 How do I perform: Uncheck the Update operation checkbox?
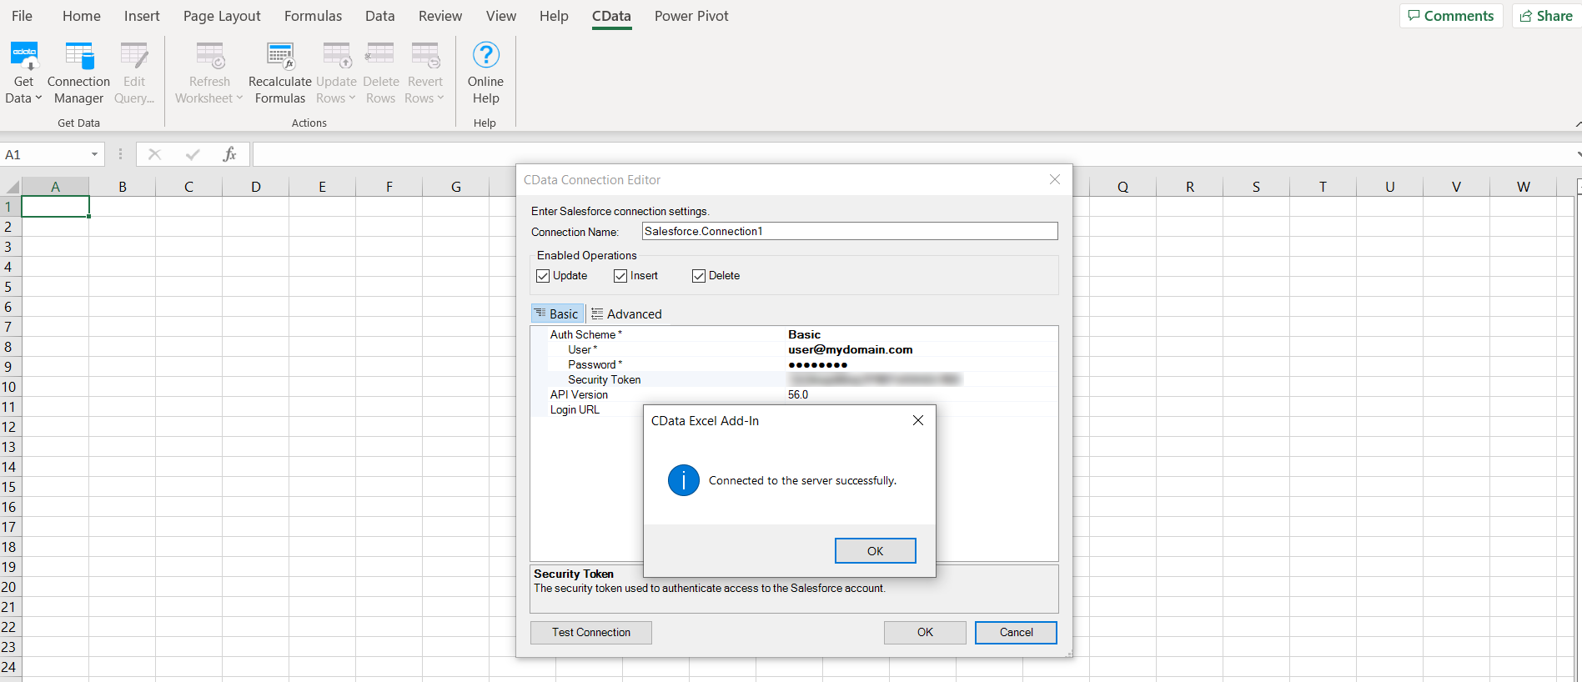543,276
